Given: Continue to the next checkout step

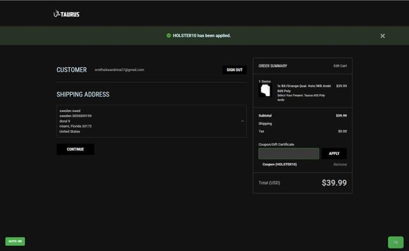Looking at the screenshot, I should coord(75,149).
